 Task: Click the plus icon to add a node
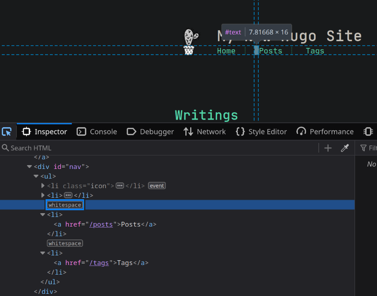click(x=328, y=148)
